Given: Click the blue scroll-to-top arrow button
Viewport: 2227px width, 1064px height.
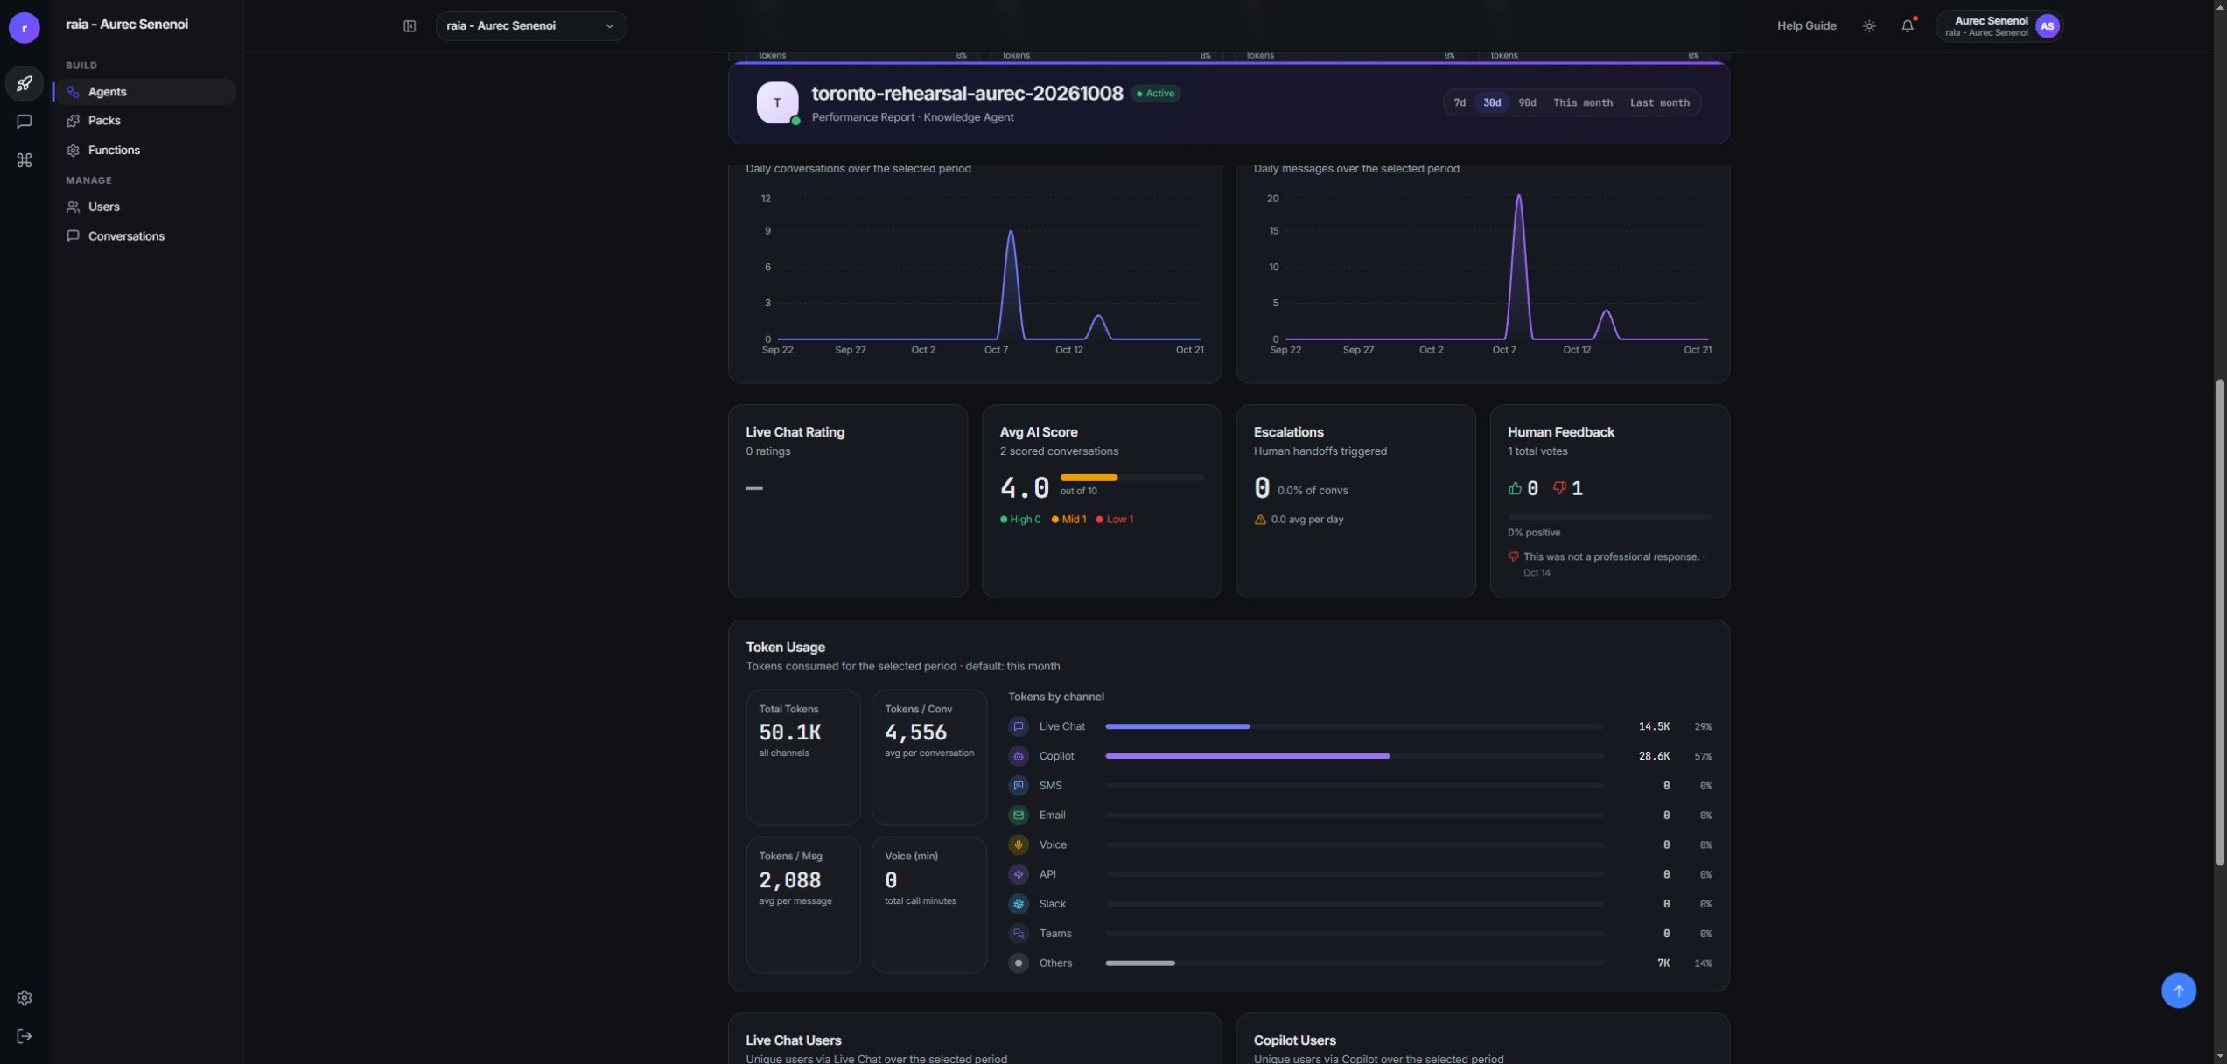Looking at the screenshot, I should pyautogui.click(x=2178, y=990).
